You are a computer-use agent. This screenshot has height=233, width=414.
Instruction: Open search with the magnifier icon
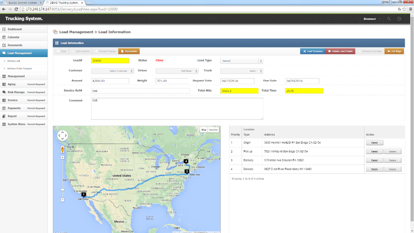[x=389, y=19]
